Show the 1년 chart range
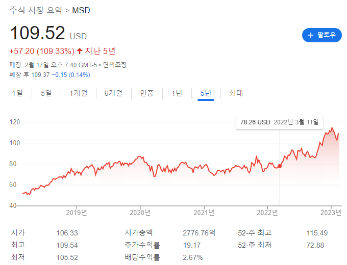 [177, 93]
